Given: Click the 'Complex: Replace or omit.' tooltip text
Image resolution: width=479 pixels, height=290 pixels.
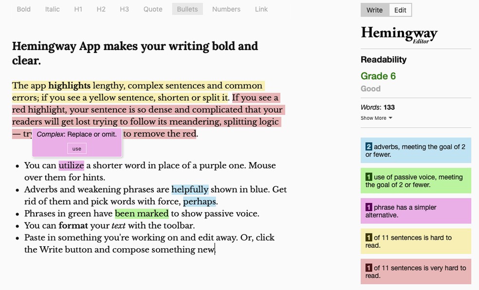Looking at the screenshot, I should point(77,134).
